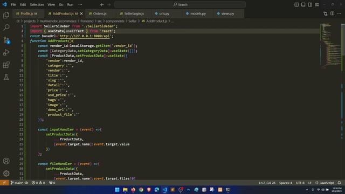
Task: Open notifications bell in status bar
Action: (339, 183)
